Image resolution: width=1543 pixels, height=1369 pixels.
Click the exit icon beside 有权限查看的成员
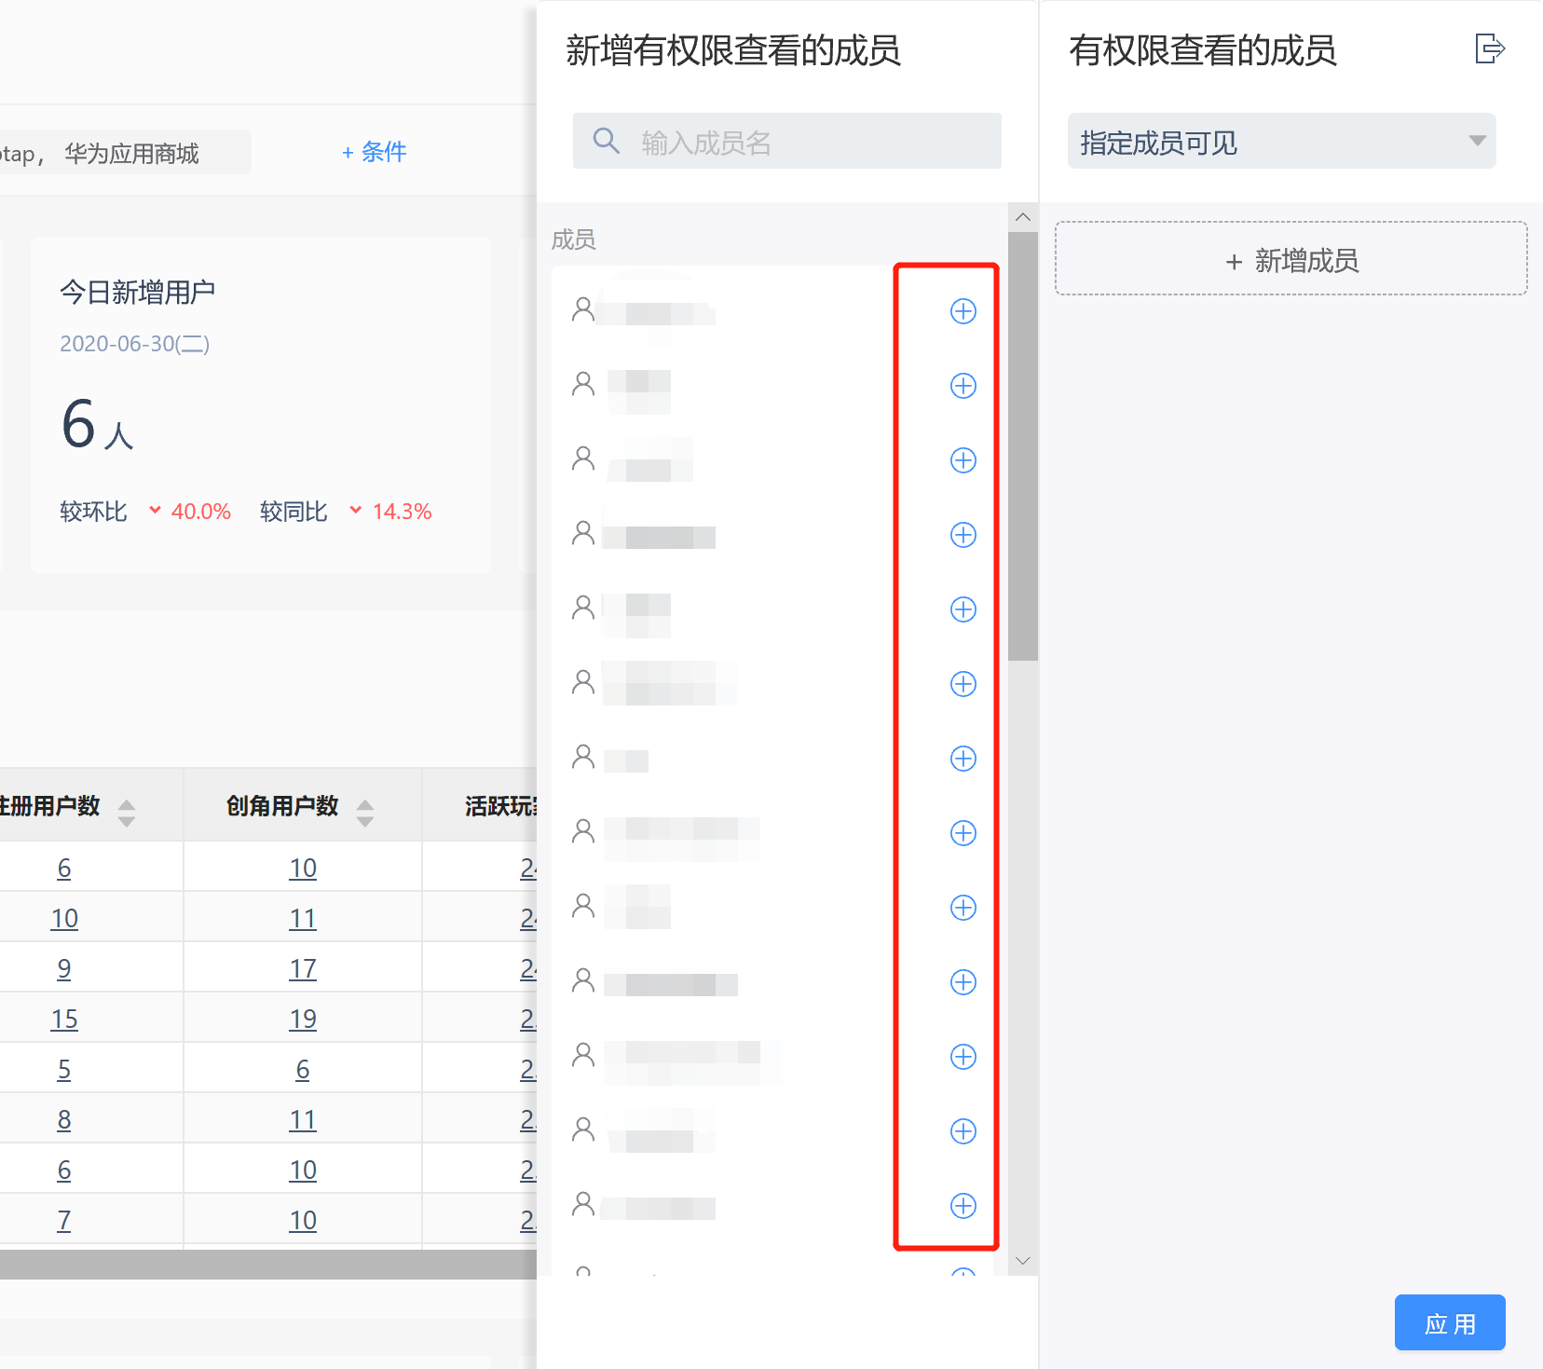click(x=1489, y=48)
